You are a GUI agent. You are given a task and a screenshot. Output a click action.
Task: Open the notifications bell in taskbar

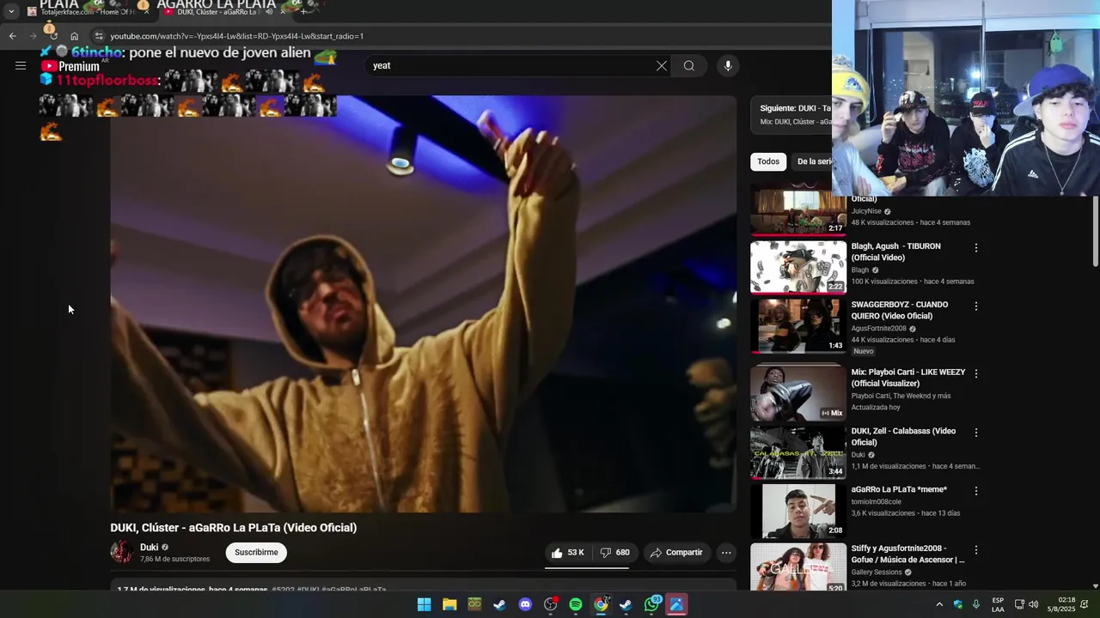(x=1085, y=604)
